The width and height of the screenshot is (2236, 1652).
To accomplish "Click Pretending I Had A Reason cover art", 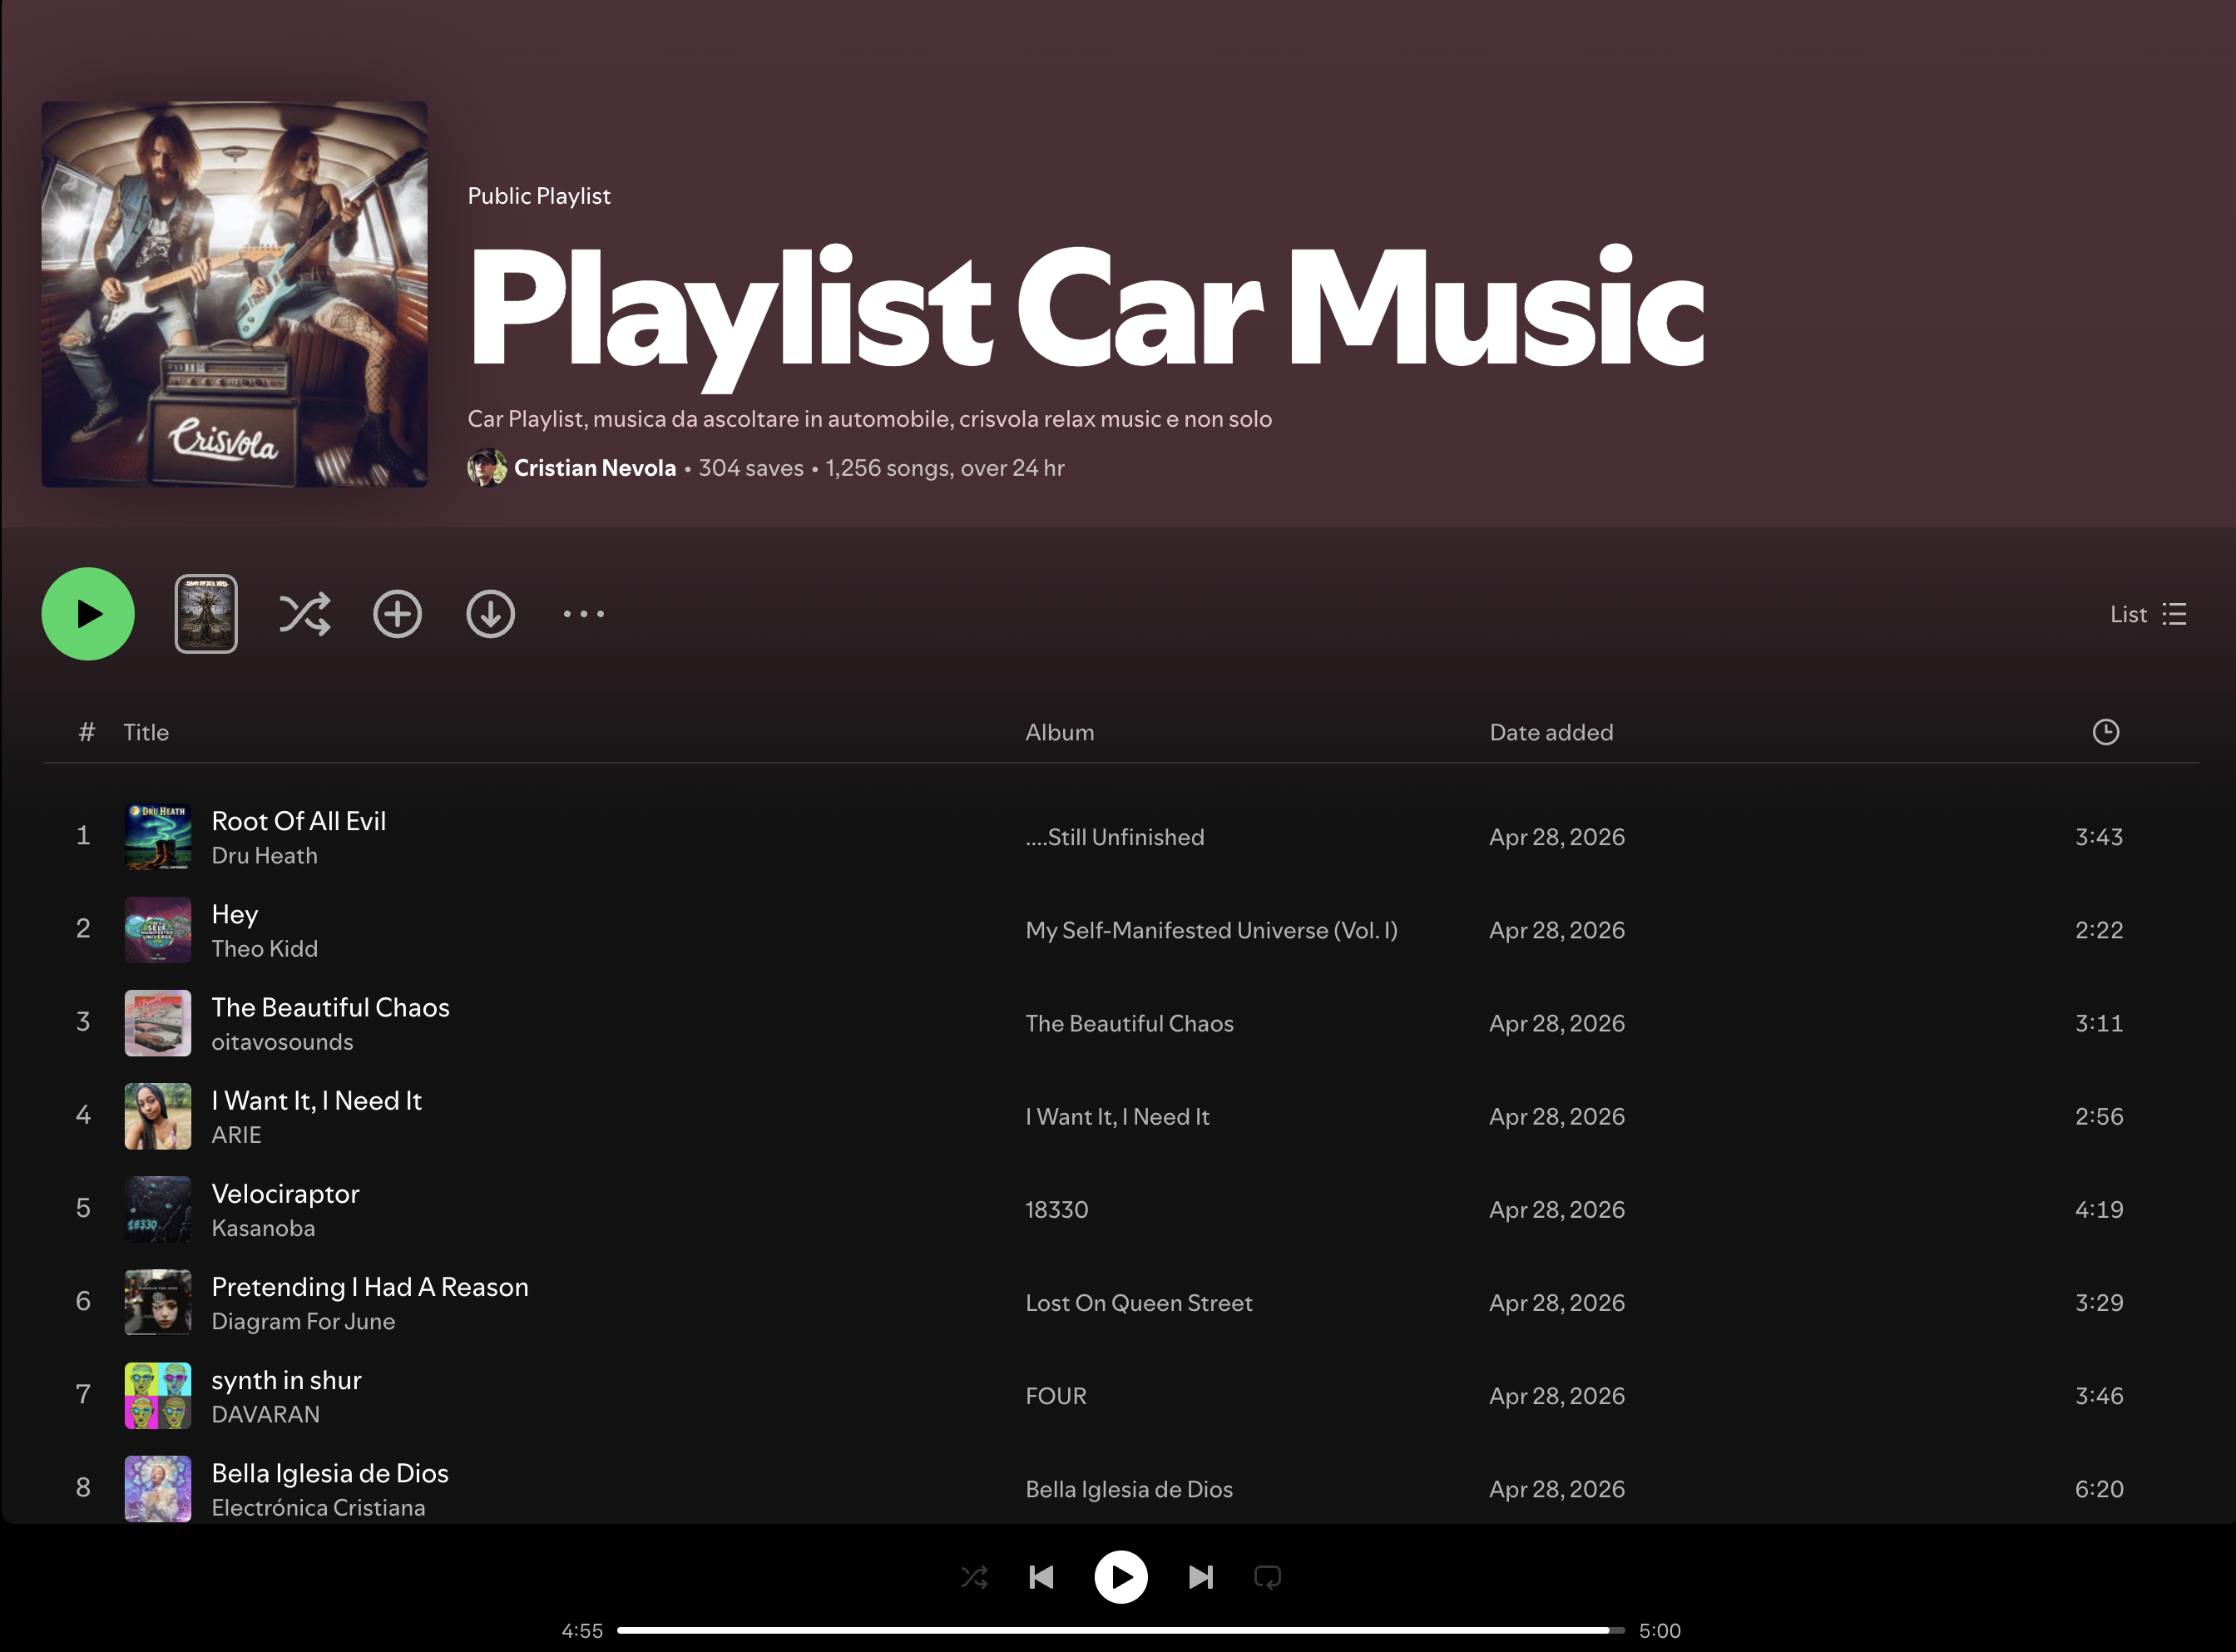I will [158, 1302].
